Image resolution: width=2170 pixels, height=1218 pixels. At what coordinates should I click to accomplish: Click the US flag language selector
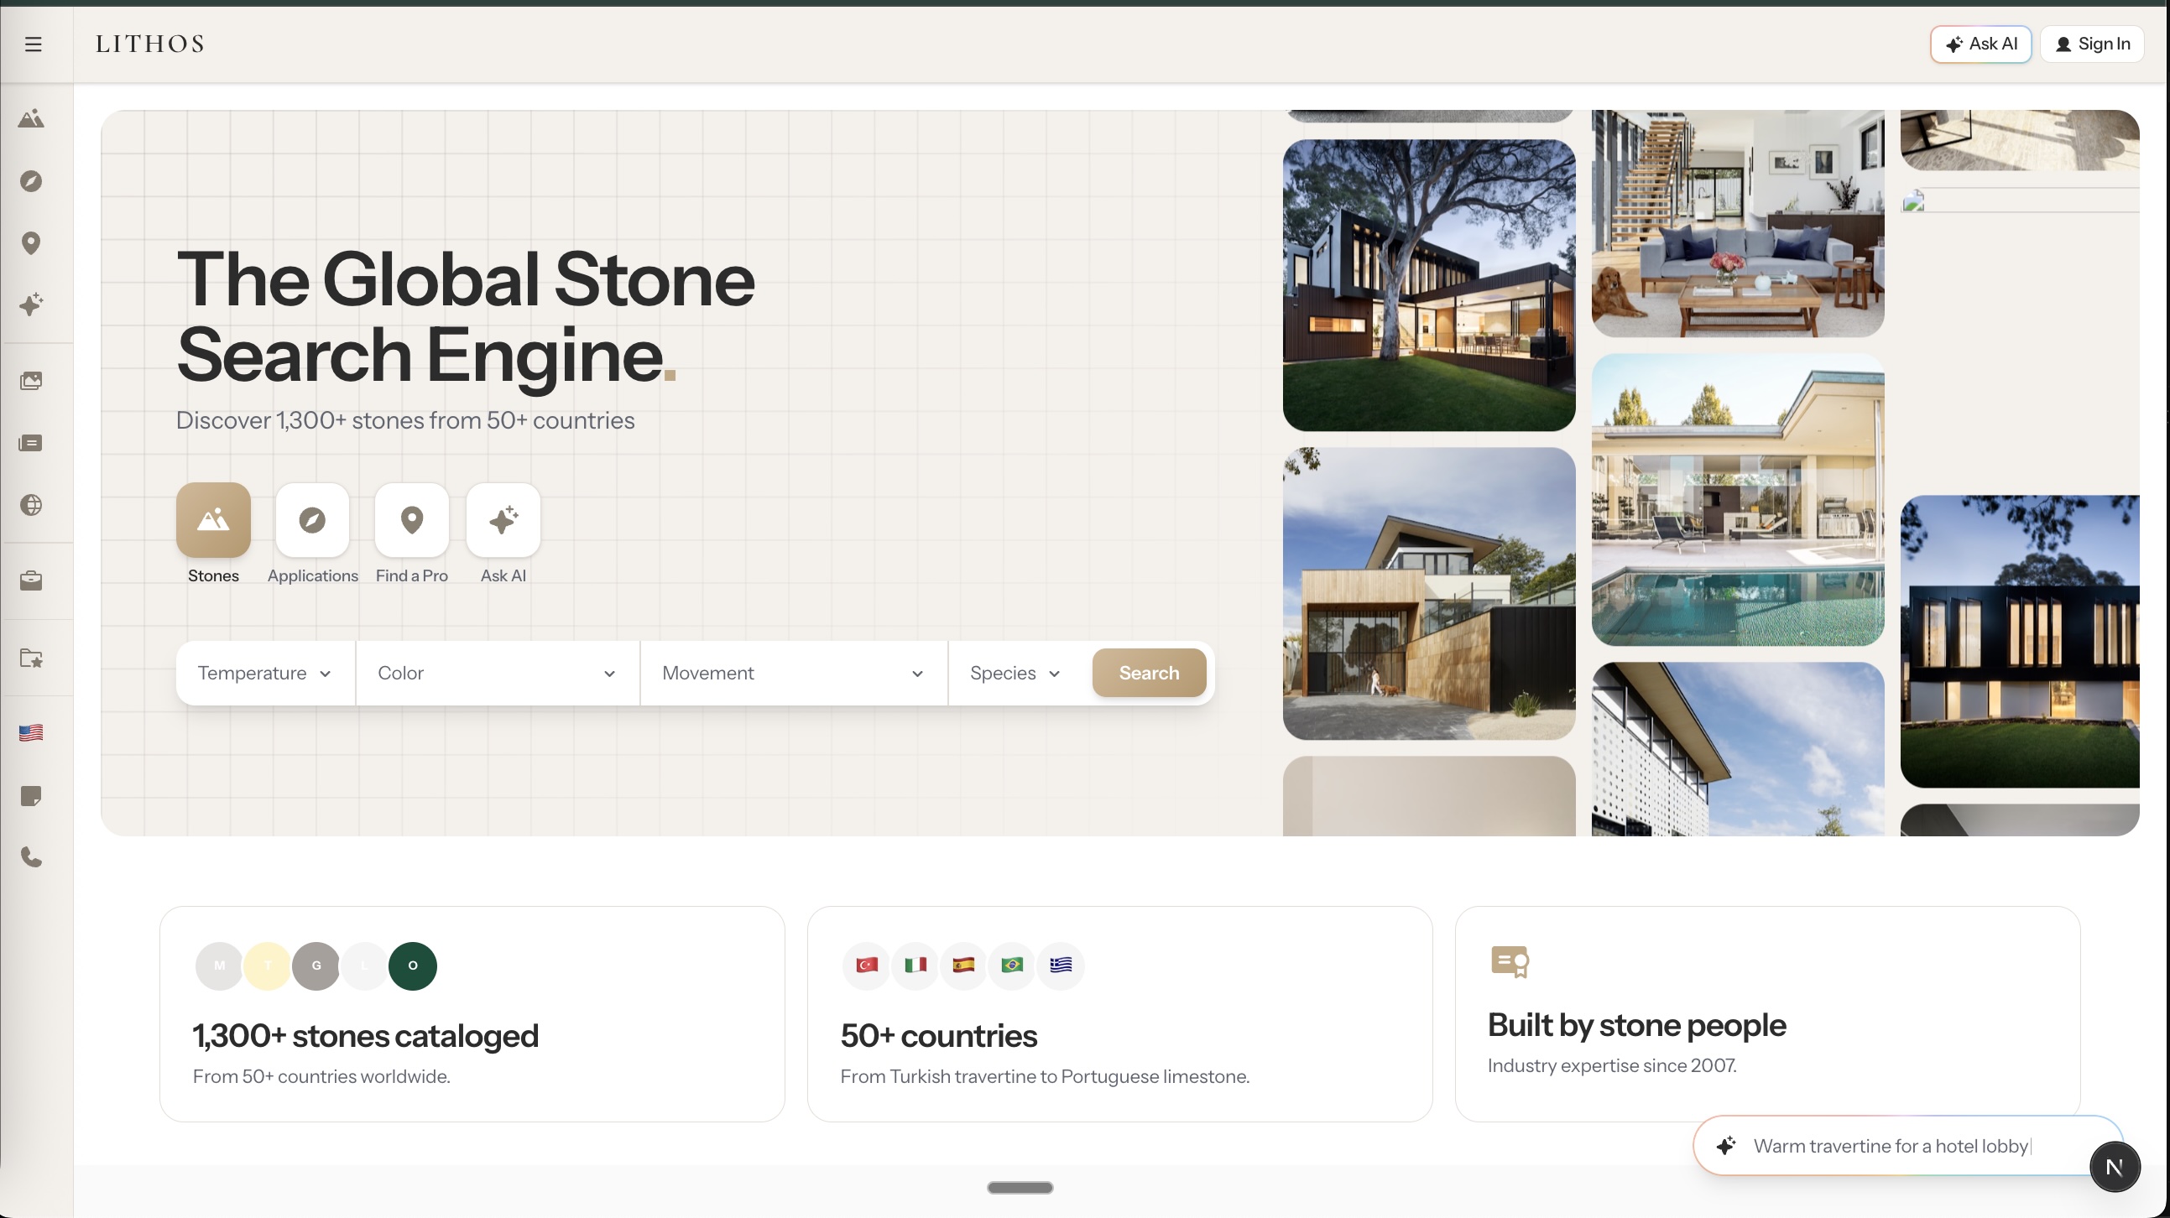point(31,732)
